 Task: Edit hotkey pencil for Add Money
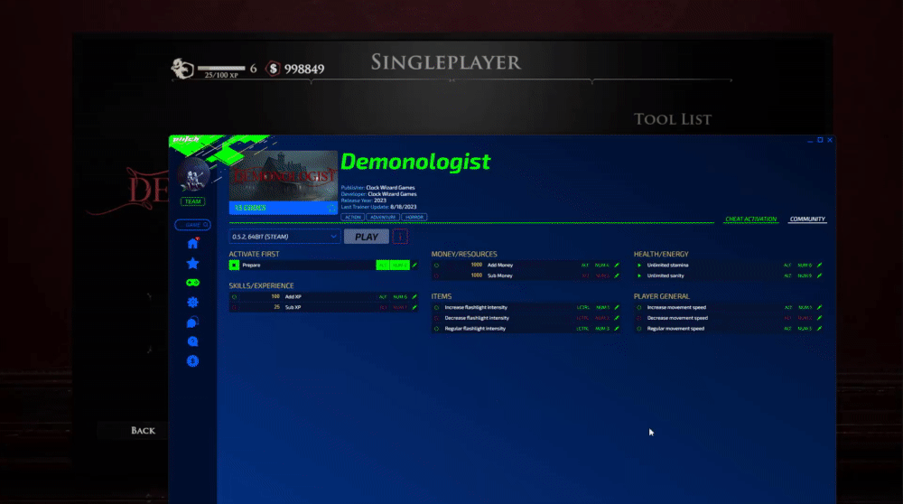pos(617,265)
